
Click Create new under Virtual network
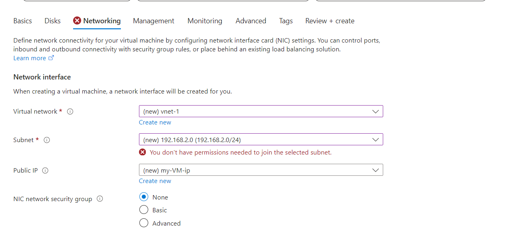155,122
